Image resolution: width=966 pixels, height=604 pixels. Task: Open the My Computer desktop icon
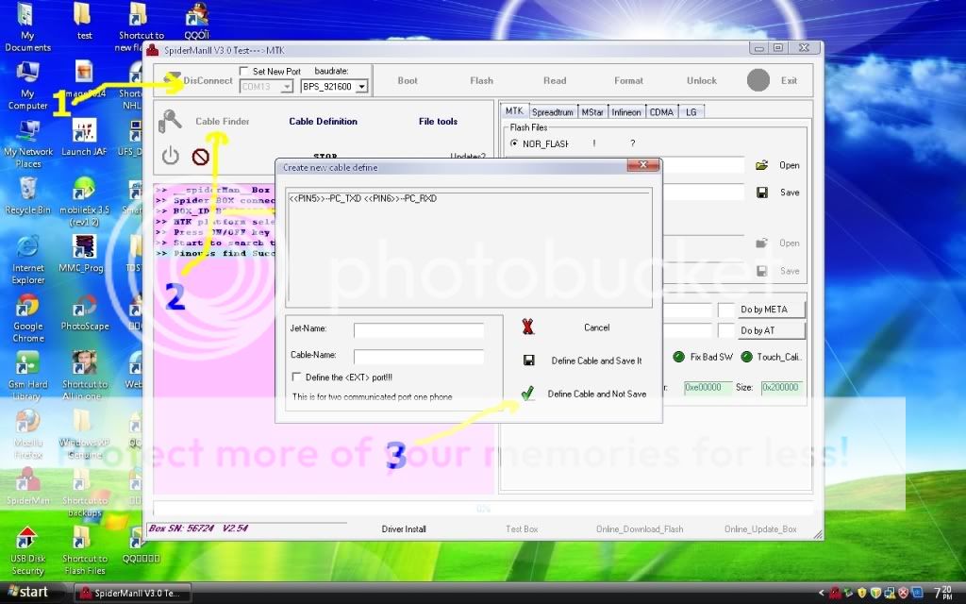27,86
